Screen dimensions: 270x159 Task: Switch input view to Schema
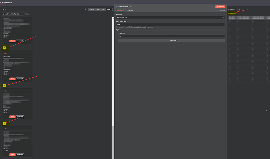tap(92, 9)
